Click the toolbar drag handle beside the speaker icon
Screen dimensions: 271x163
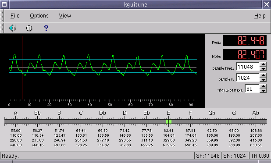(2, 28)
